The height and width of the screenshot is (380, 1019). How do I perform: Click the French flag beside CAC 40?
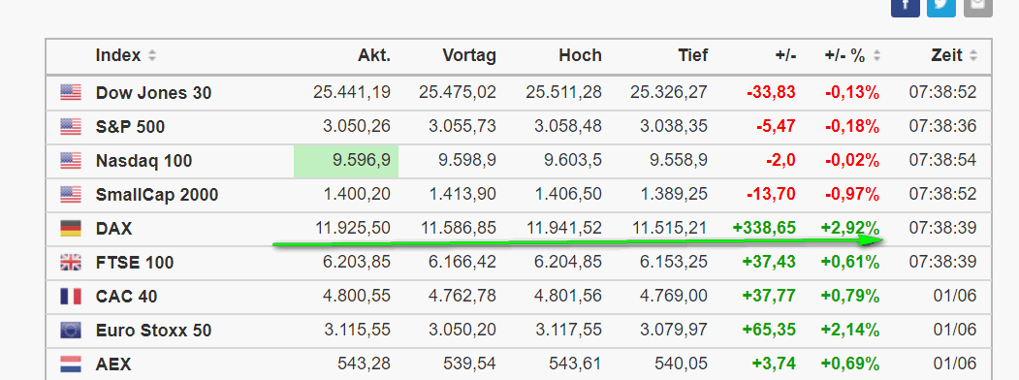(x=71, y=297)
